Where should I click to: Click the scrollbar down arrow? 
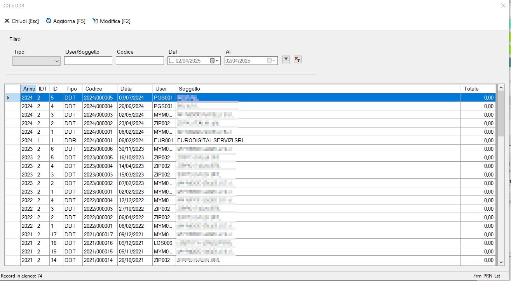(501, 262)
